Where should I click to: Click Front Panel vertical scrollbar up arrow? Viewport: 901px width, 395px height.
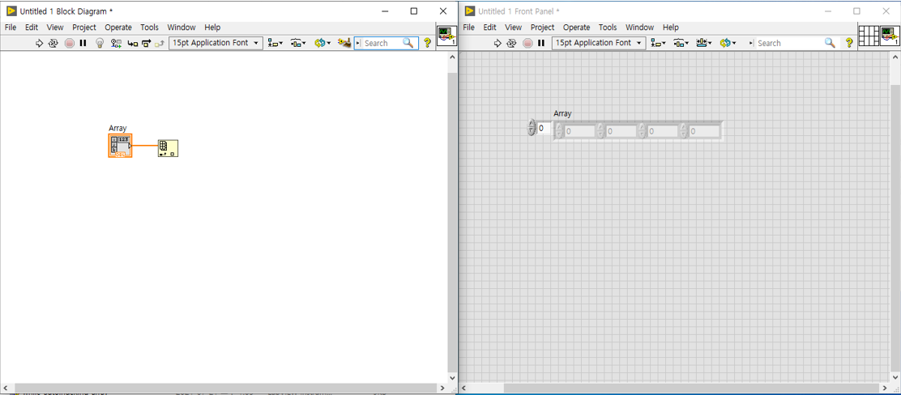pyautogui.click(x=895, y=57)
